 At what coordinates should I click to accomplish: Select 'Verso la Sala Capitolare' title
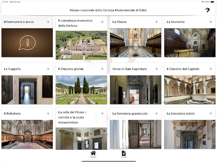click(x=130, y=69)
